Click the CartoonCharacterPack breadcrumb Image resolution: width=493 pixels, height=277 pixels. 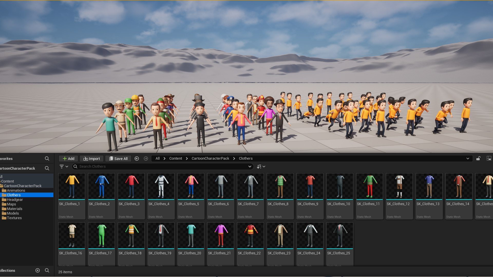point(210,159)
